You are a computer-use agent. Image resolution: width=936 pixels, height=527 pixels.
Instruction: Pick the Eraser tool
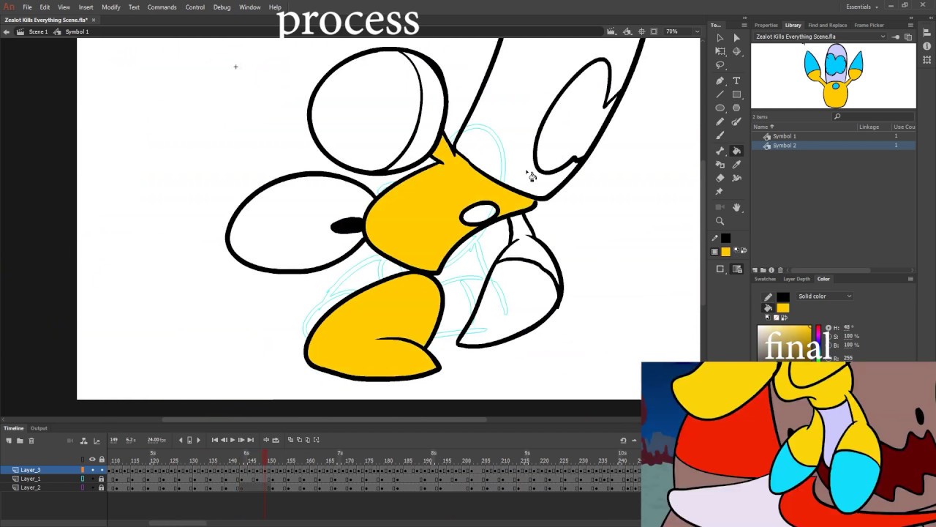tap(720, 178)
